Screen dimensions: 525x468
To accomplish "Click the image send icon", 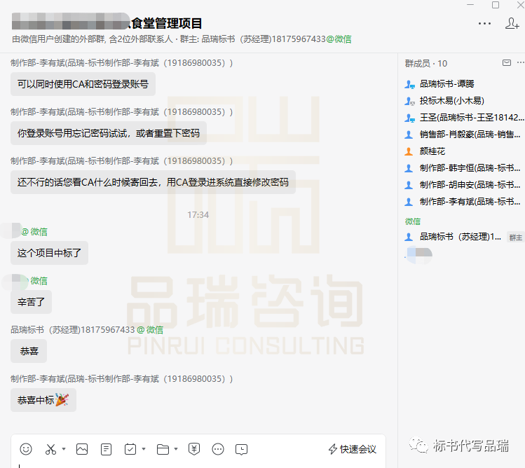I will tap(82, 449).
